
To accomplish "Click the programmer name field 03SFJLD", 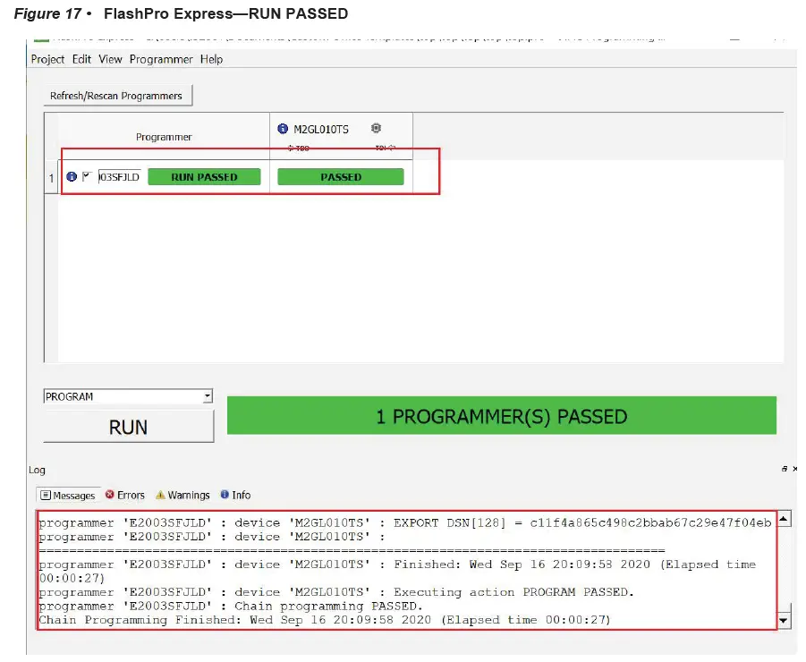I will [119, 177].
